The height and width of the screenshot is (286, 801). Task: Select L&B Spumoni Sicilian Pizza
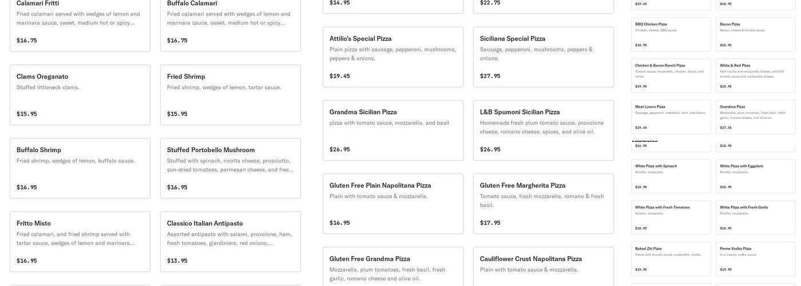[543, 130]
